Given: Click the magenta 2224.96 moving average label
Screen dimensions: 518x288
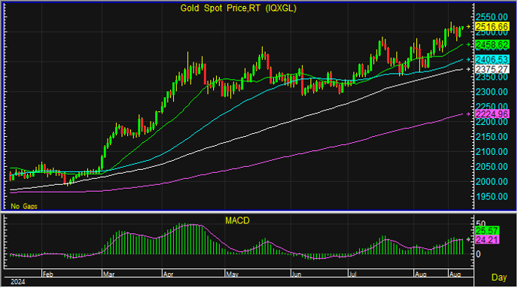Looking at the screenshot, I should pos(492,114).
